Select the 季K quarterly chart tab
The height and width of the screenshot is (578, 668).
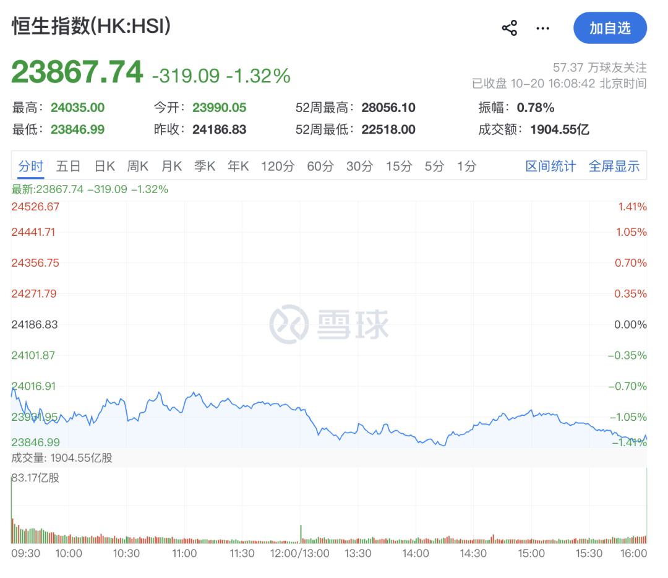(x=205, y=166)
